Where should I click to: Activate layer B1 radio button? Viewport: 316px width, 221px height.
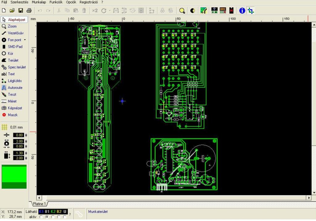(47, 217)
